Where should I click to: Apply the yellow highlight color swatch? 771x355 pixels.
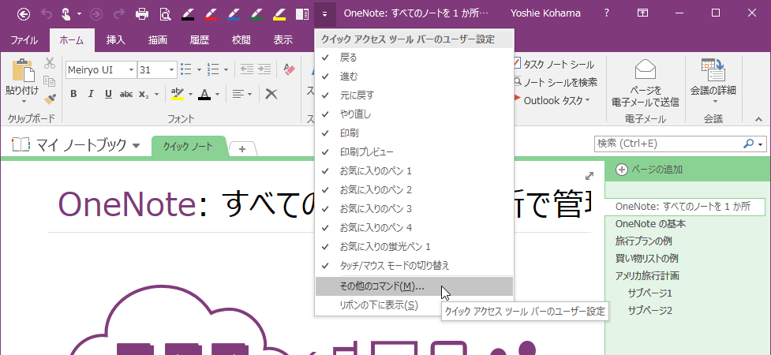click(x=178, y=94)
